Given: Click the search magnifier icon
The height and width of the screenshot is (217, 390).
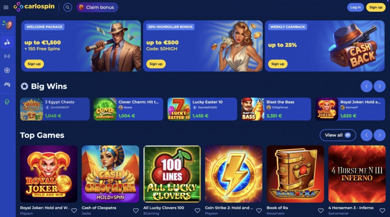Looking at the screenshot, I should [67, 8].
